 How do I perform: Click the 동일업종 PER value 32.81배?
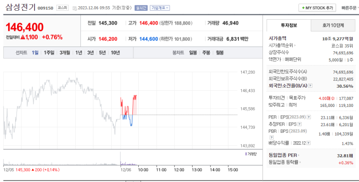pos(345,156)
